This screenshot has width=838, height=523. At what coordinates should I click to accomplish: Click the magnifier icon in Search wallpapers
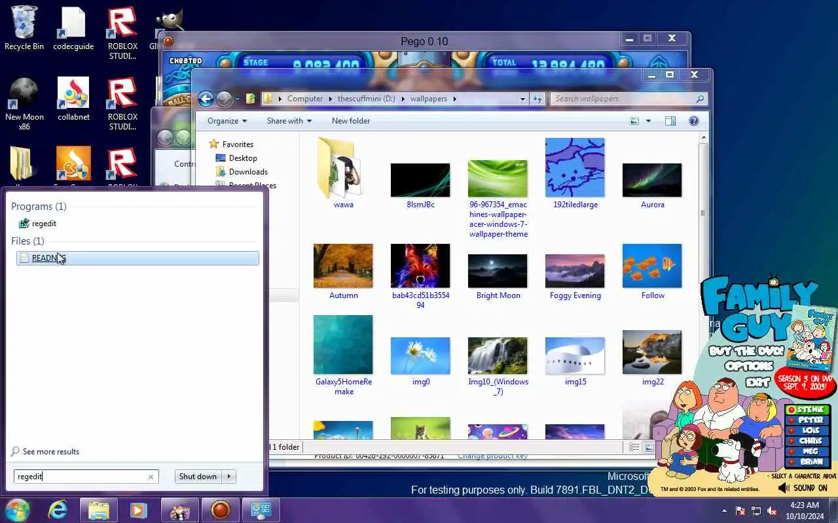(700, 99)
